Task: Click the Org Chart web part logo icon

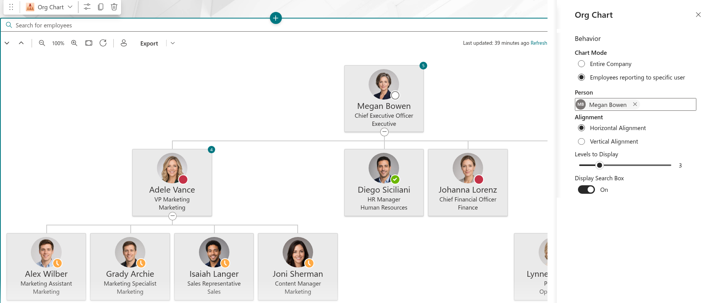Action: (30, 7)
